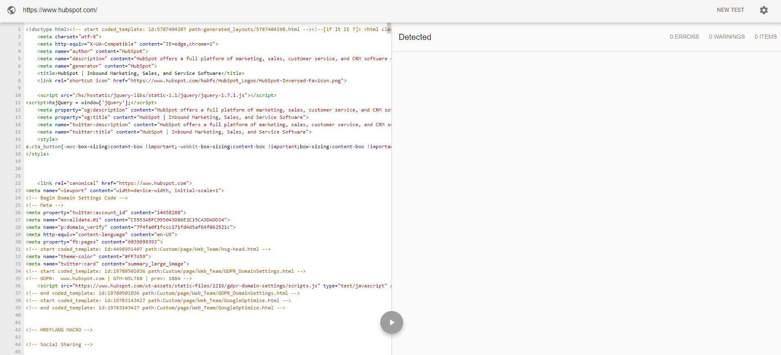Click the canonical link line

click(x=115, y=183)
